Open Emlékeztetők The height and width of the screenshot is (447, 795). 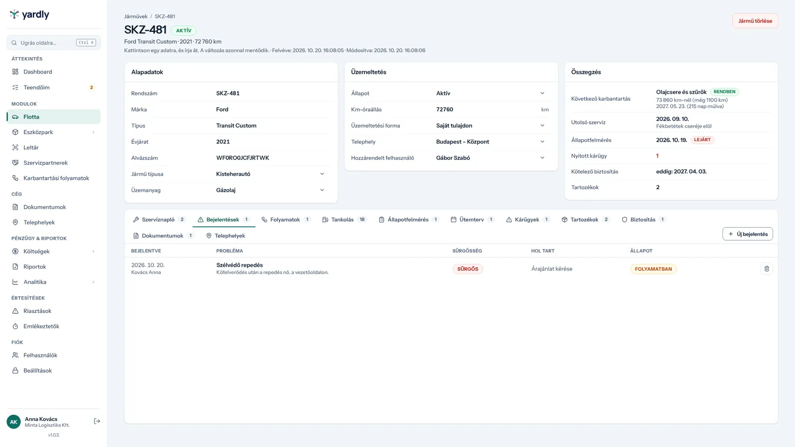pos(54,326)
